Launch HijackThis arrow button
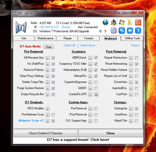The image size is (156, 152). click(131, 121)
